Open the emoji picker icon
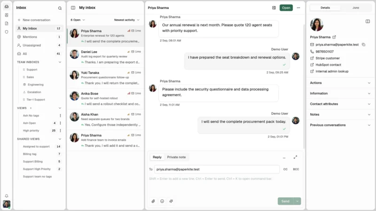 click(x=162, y=201)
